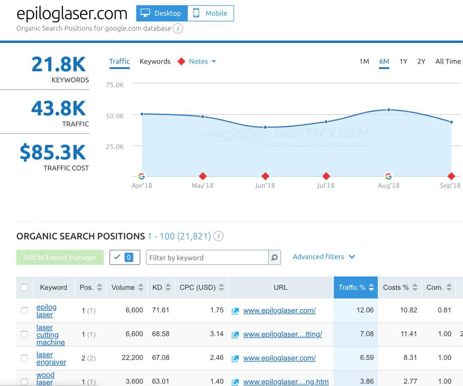Screen dimensions: 463x386
Task: Check the laser engraver row checkbox
Action: [24, 358]
